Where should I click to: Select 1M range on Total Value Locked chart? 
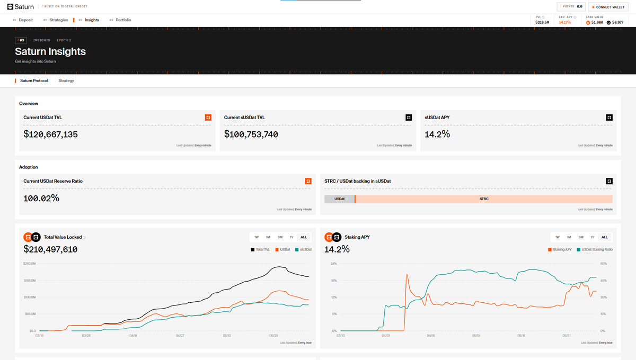268,237
